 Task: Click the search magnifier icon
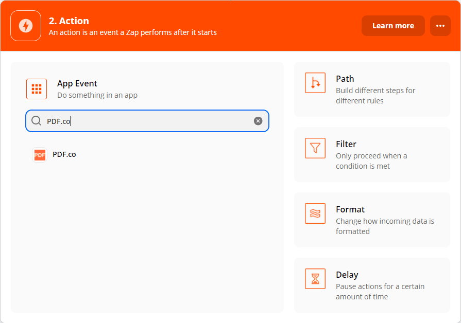pos(36,120)
